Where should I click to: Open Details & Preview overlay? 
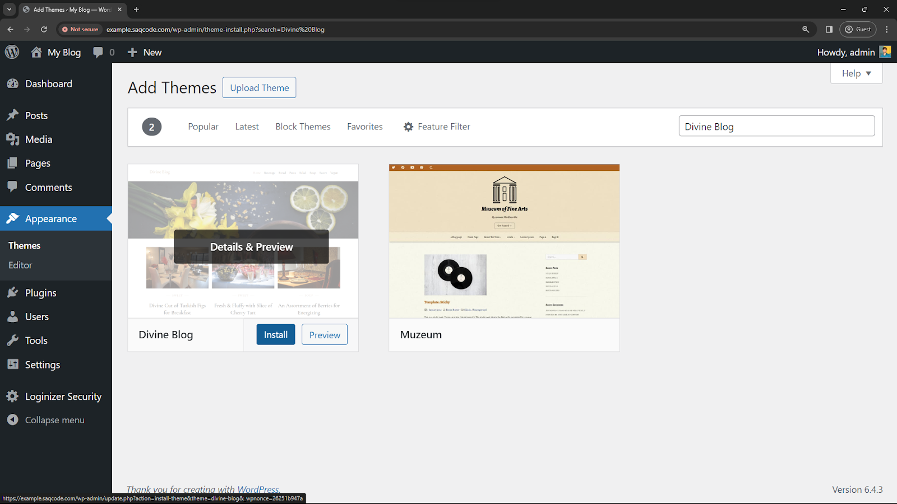(251, 246)
